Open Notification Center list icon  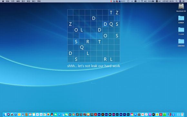183,1
